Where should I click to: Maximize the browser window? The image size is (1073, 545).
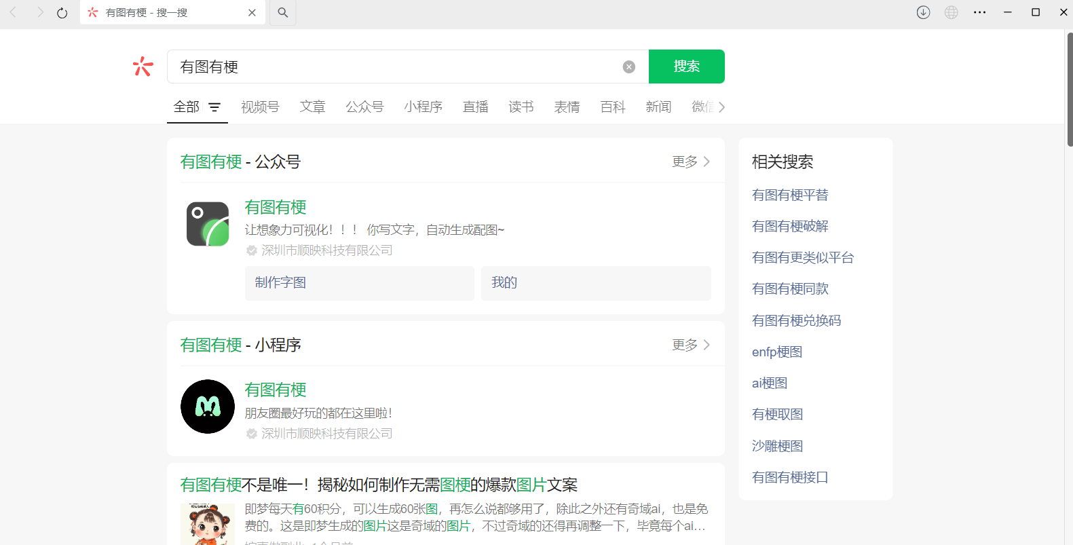[1036, 12]
